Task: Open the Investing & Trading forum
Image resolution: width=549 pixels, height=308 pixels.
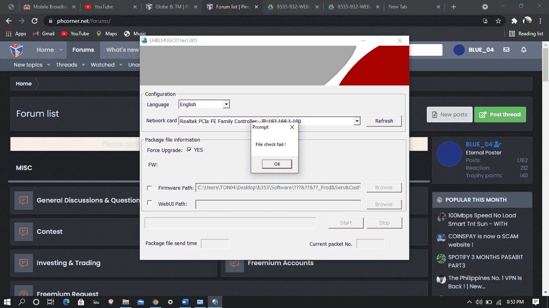Action: click(x=68, y=263)
